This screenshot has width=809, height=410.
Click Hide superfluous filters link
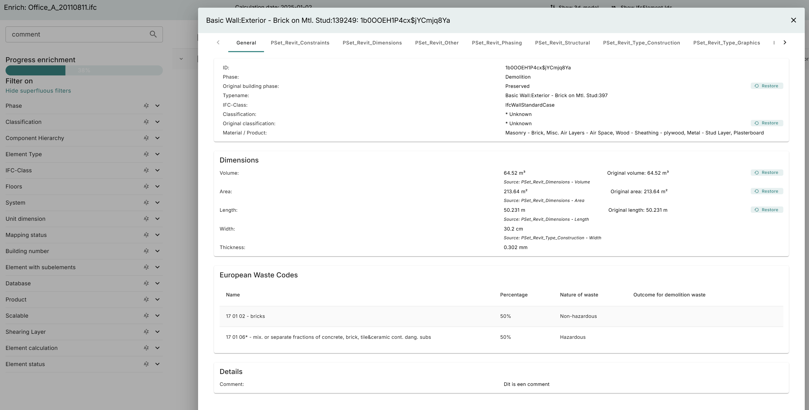38,91
